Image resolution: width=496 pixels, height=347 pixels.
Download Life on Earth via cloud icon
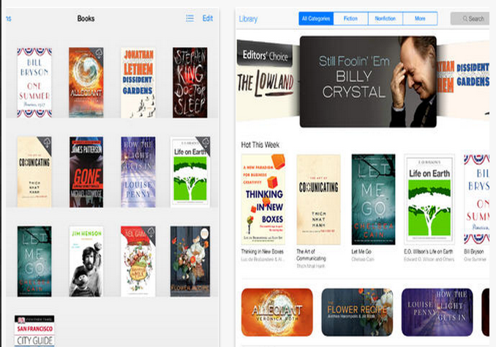tap(205, 142)
